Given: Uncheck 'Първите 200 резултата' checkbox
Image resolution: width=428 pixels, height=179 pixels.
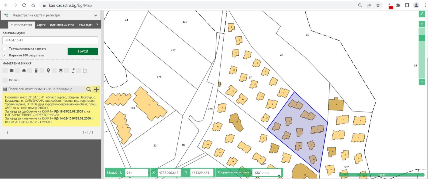Looking at the screenshot, I should [4, 55].
